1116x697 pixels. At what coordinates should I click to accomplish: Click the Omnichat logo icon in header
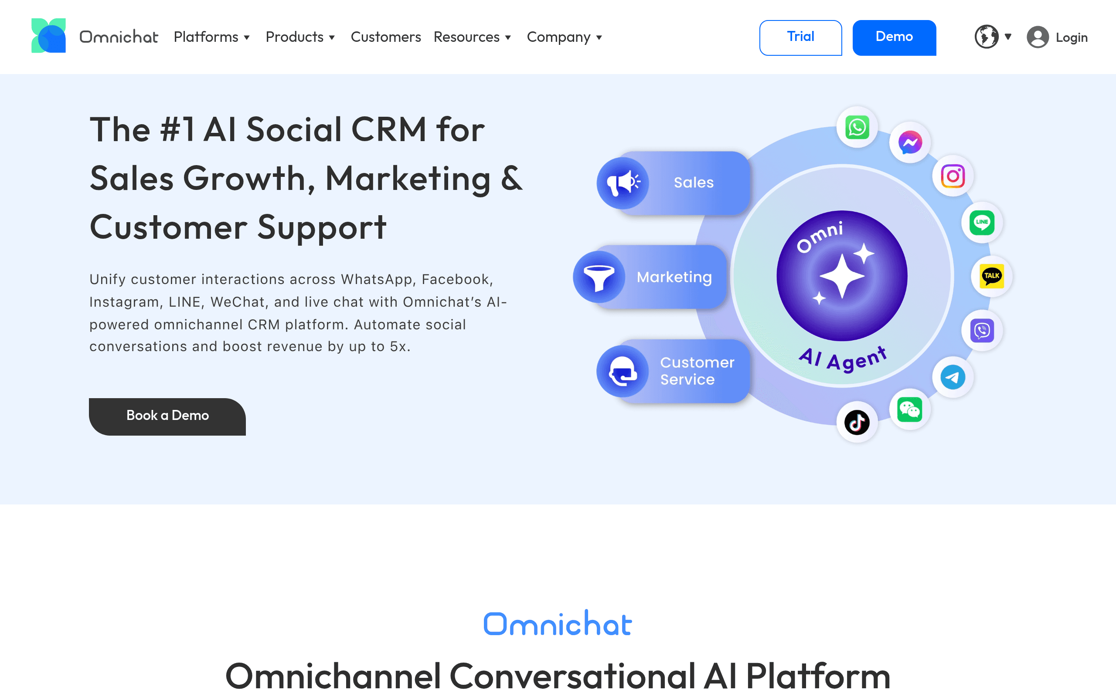pos(48,36)
